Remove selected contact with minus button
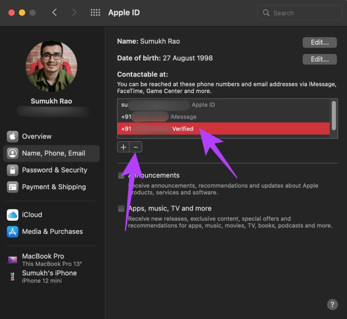This screenshot has height=319, width=347. [x=136, y=147]
